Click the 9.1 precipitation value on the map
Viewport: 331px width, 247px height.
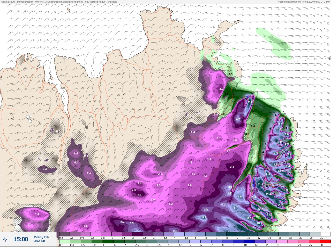point(276,153)
